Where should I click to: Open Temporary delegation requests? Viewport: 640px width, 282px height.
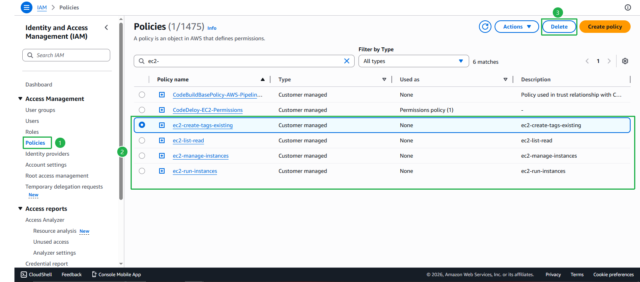point(64,187)
